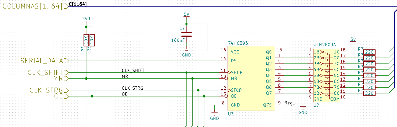Click the junction dot on the CLK_STRG wire
Screen dimensions: 397x127
point(198,90)
